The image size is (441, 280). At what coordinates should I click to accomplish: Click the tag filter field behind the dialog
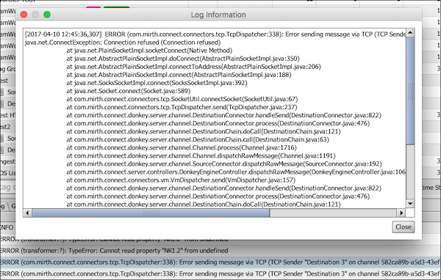[8, 187]
